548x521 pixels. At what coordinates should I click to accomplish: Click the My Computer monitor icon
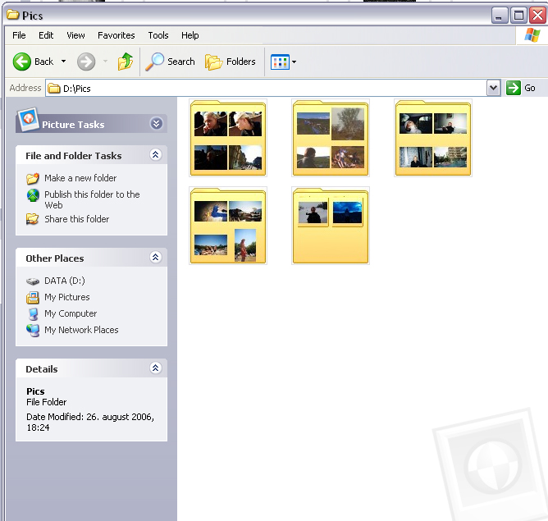click(33, 313)
